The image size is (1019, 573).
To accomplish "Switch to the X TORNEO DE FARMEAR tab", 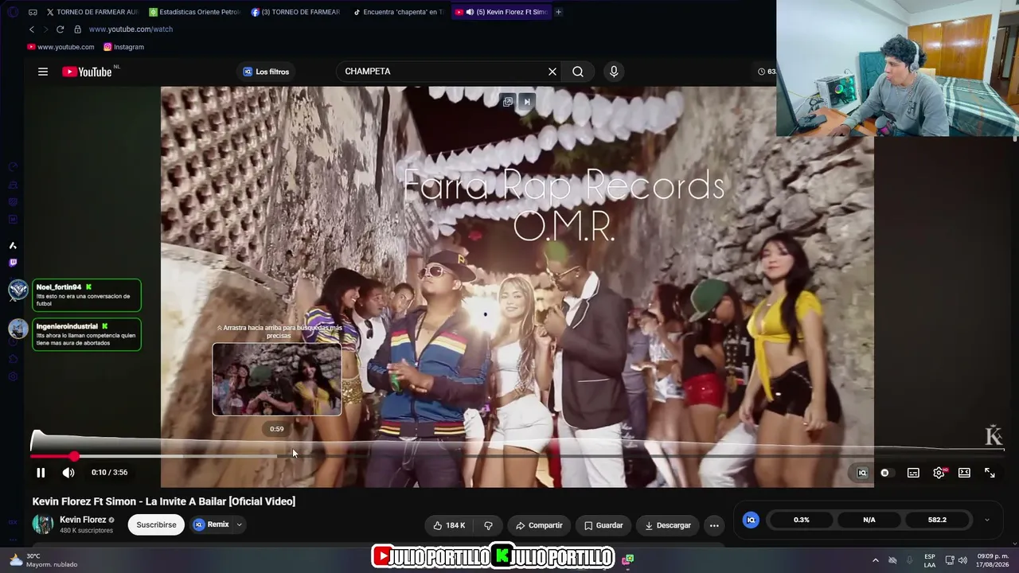I will [92, 12].
